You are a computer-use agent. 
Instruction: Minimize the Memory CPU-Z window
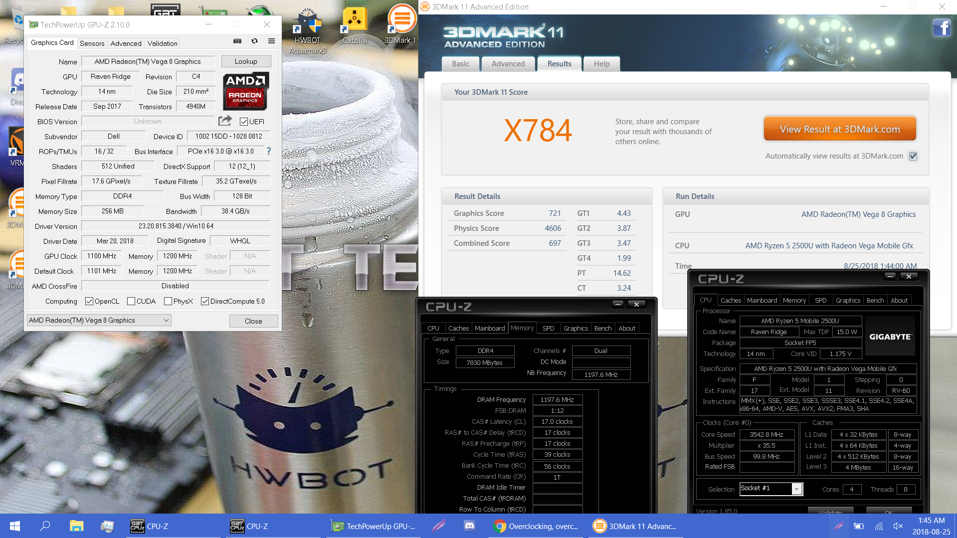pos(618,304)
